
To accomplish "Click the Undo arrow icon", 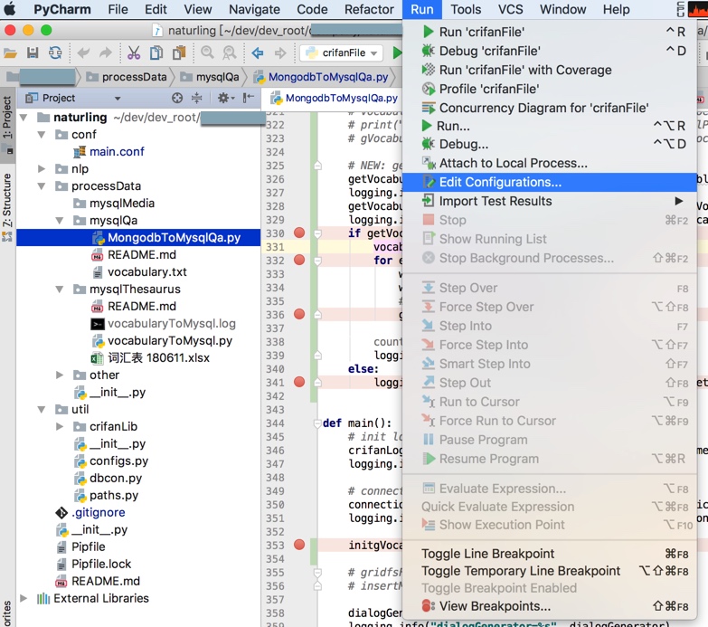I will pos(83,53).
